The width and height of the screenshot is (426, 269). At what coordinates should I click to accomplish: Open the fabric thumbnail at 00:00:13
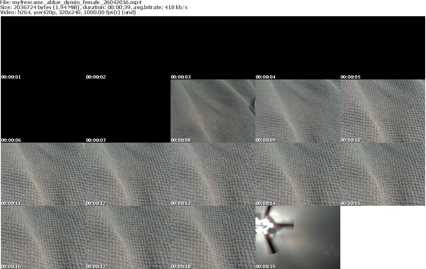(x=213, y=174)
